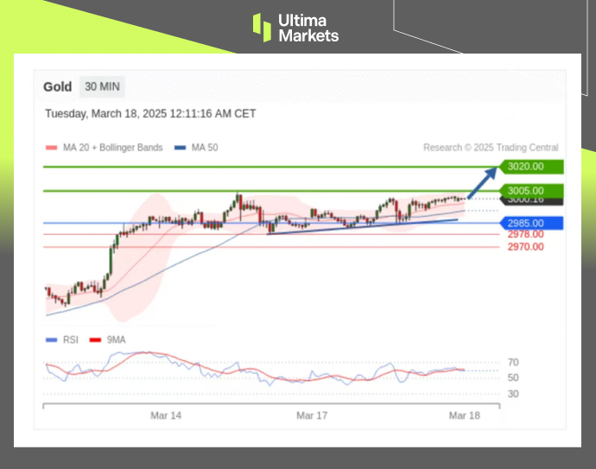Viewport: 596px width, 469px height.
Task: Click the Ultima Markets green logo icon
Action: 262,27
